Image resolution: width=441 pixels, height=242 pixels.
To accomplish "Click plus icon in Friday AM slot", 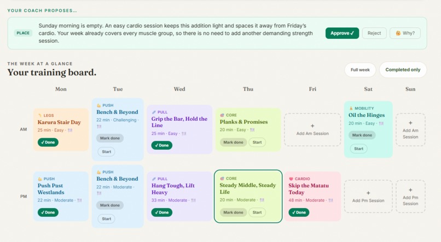I will pos(312,126).
